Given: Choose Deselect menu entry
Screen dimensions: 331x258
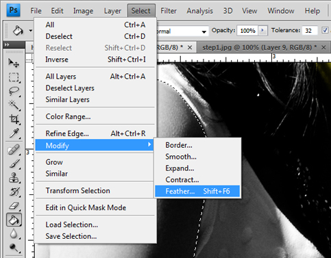Looking at the screenshot, I should (95, 36).
